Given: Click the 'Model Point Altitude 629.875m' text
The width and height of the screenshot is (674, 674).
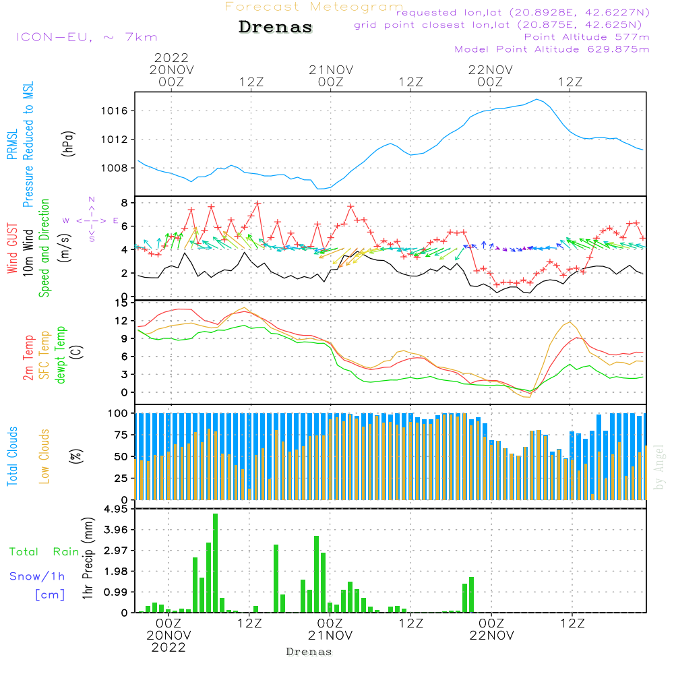Looking at the screenshot, I should (552, 49).
